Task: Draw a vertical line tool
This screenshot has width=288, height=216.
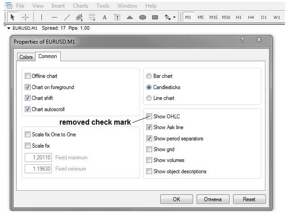Action: click(x=42, y=18)
